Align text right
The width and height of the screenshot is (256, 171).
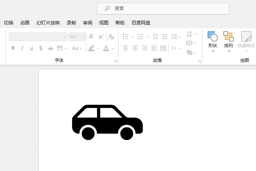[x=145, y=48]
